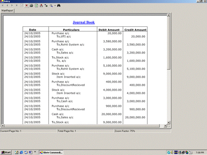Screen dimensions: 207x155
Task: Click the report vertical scrollbar down arrow
Action: (x=169, y=122)
